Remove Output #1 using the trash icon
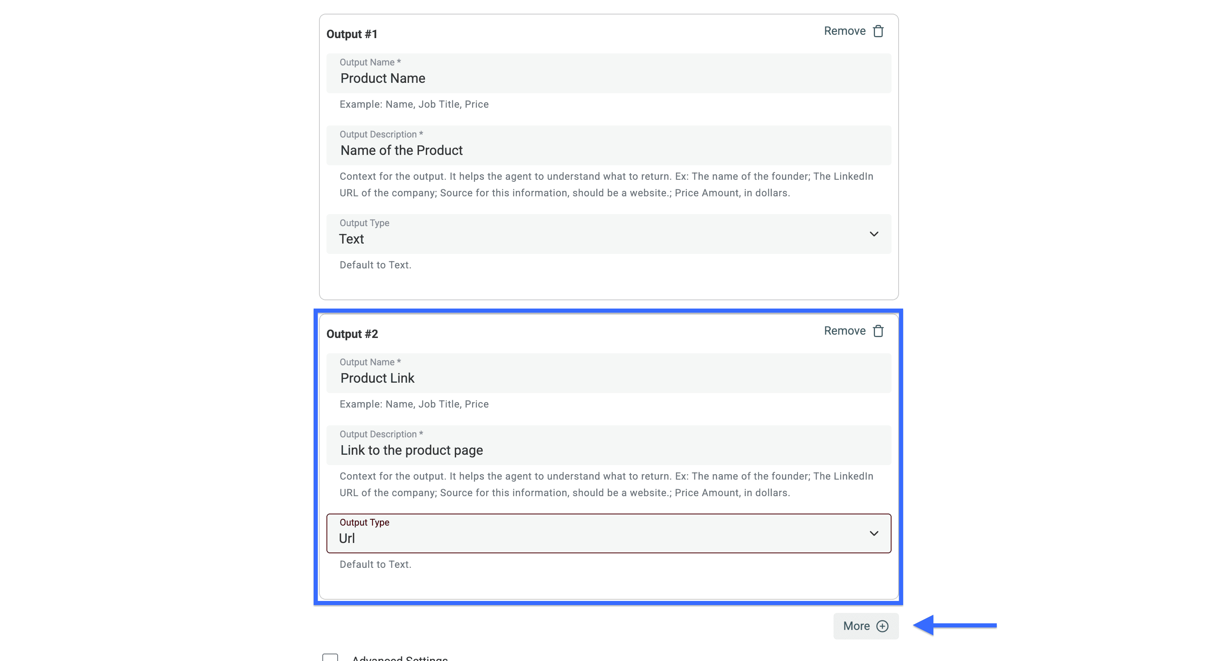The image size is (1218, 661). pyautogui.click(x=879, y=31)
